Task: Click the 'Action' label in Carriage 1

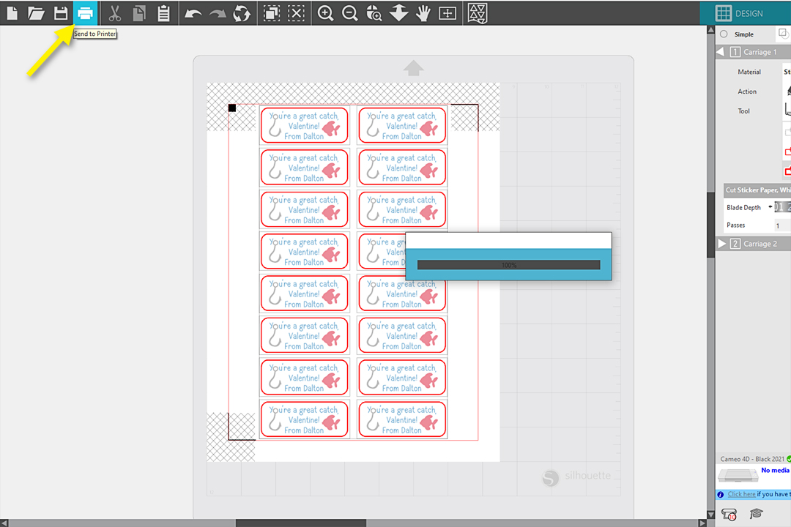Action: tap(747, 91)
